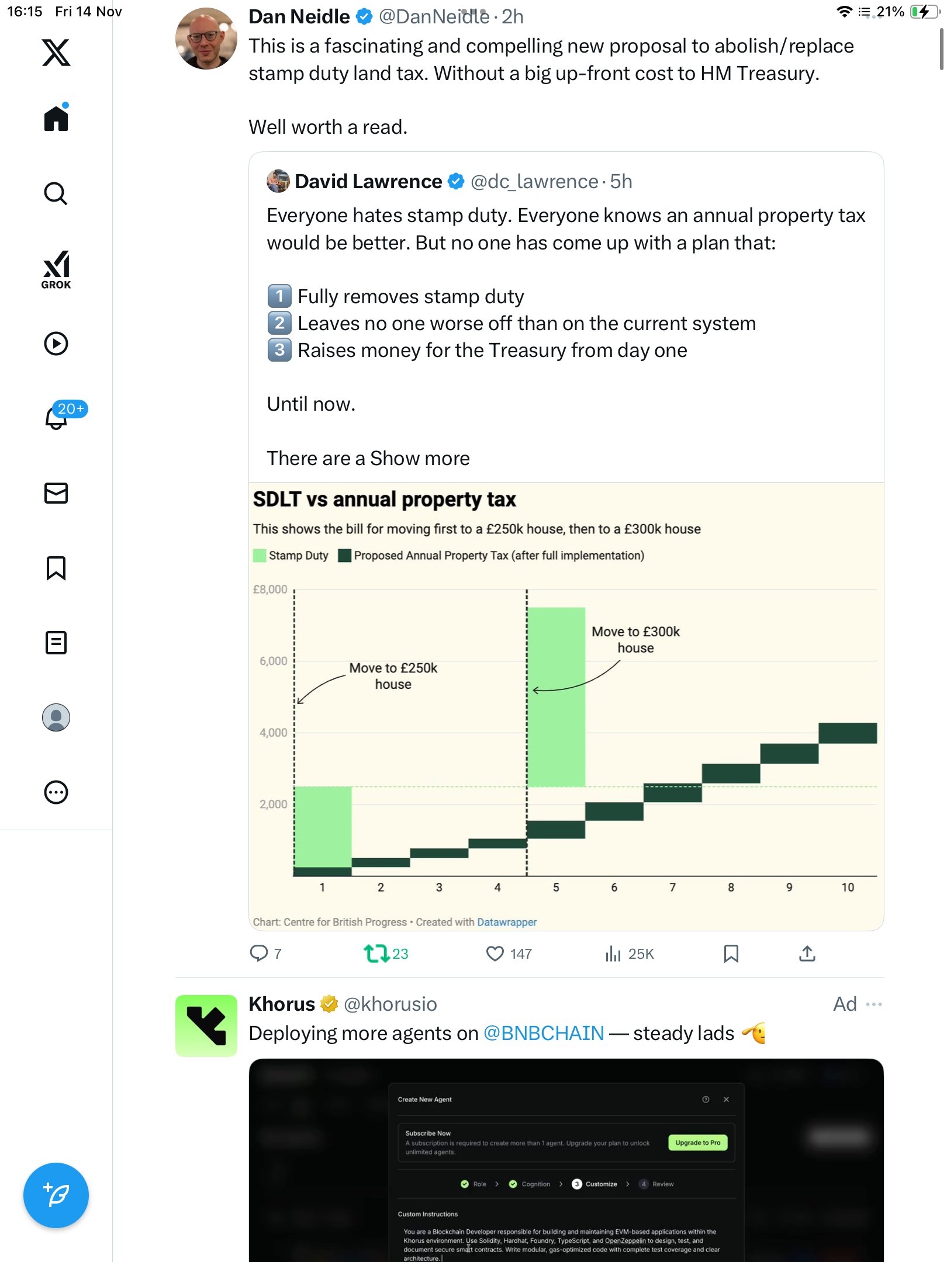Open Grok assistant icon

click(56, 269)
